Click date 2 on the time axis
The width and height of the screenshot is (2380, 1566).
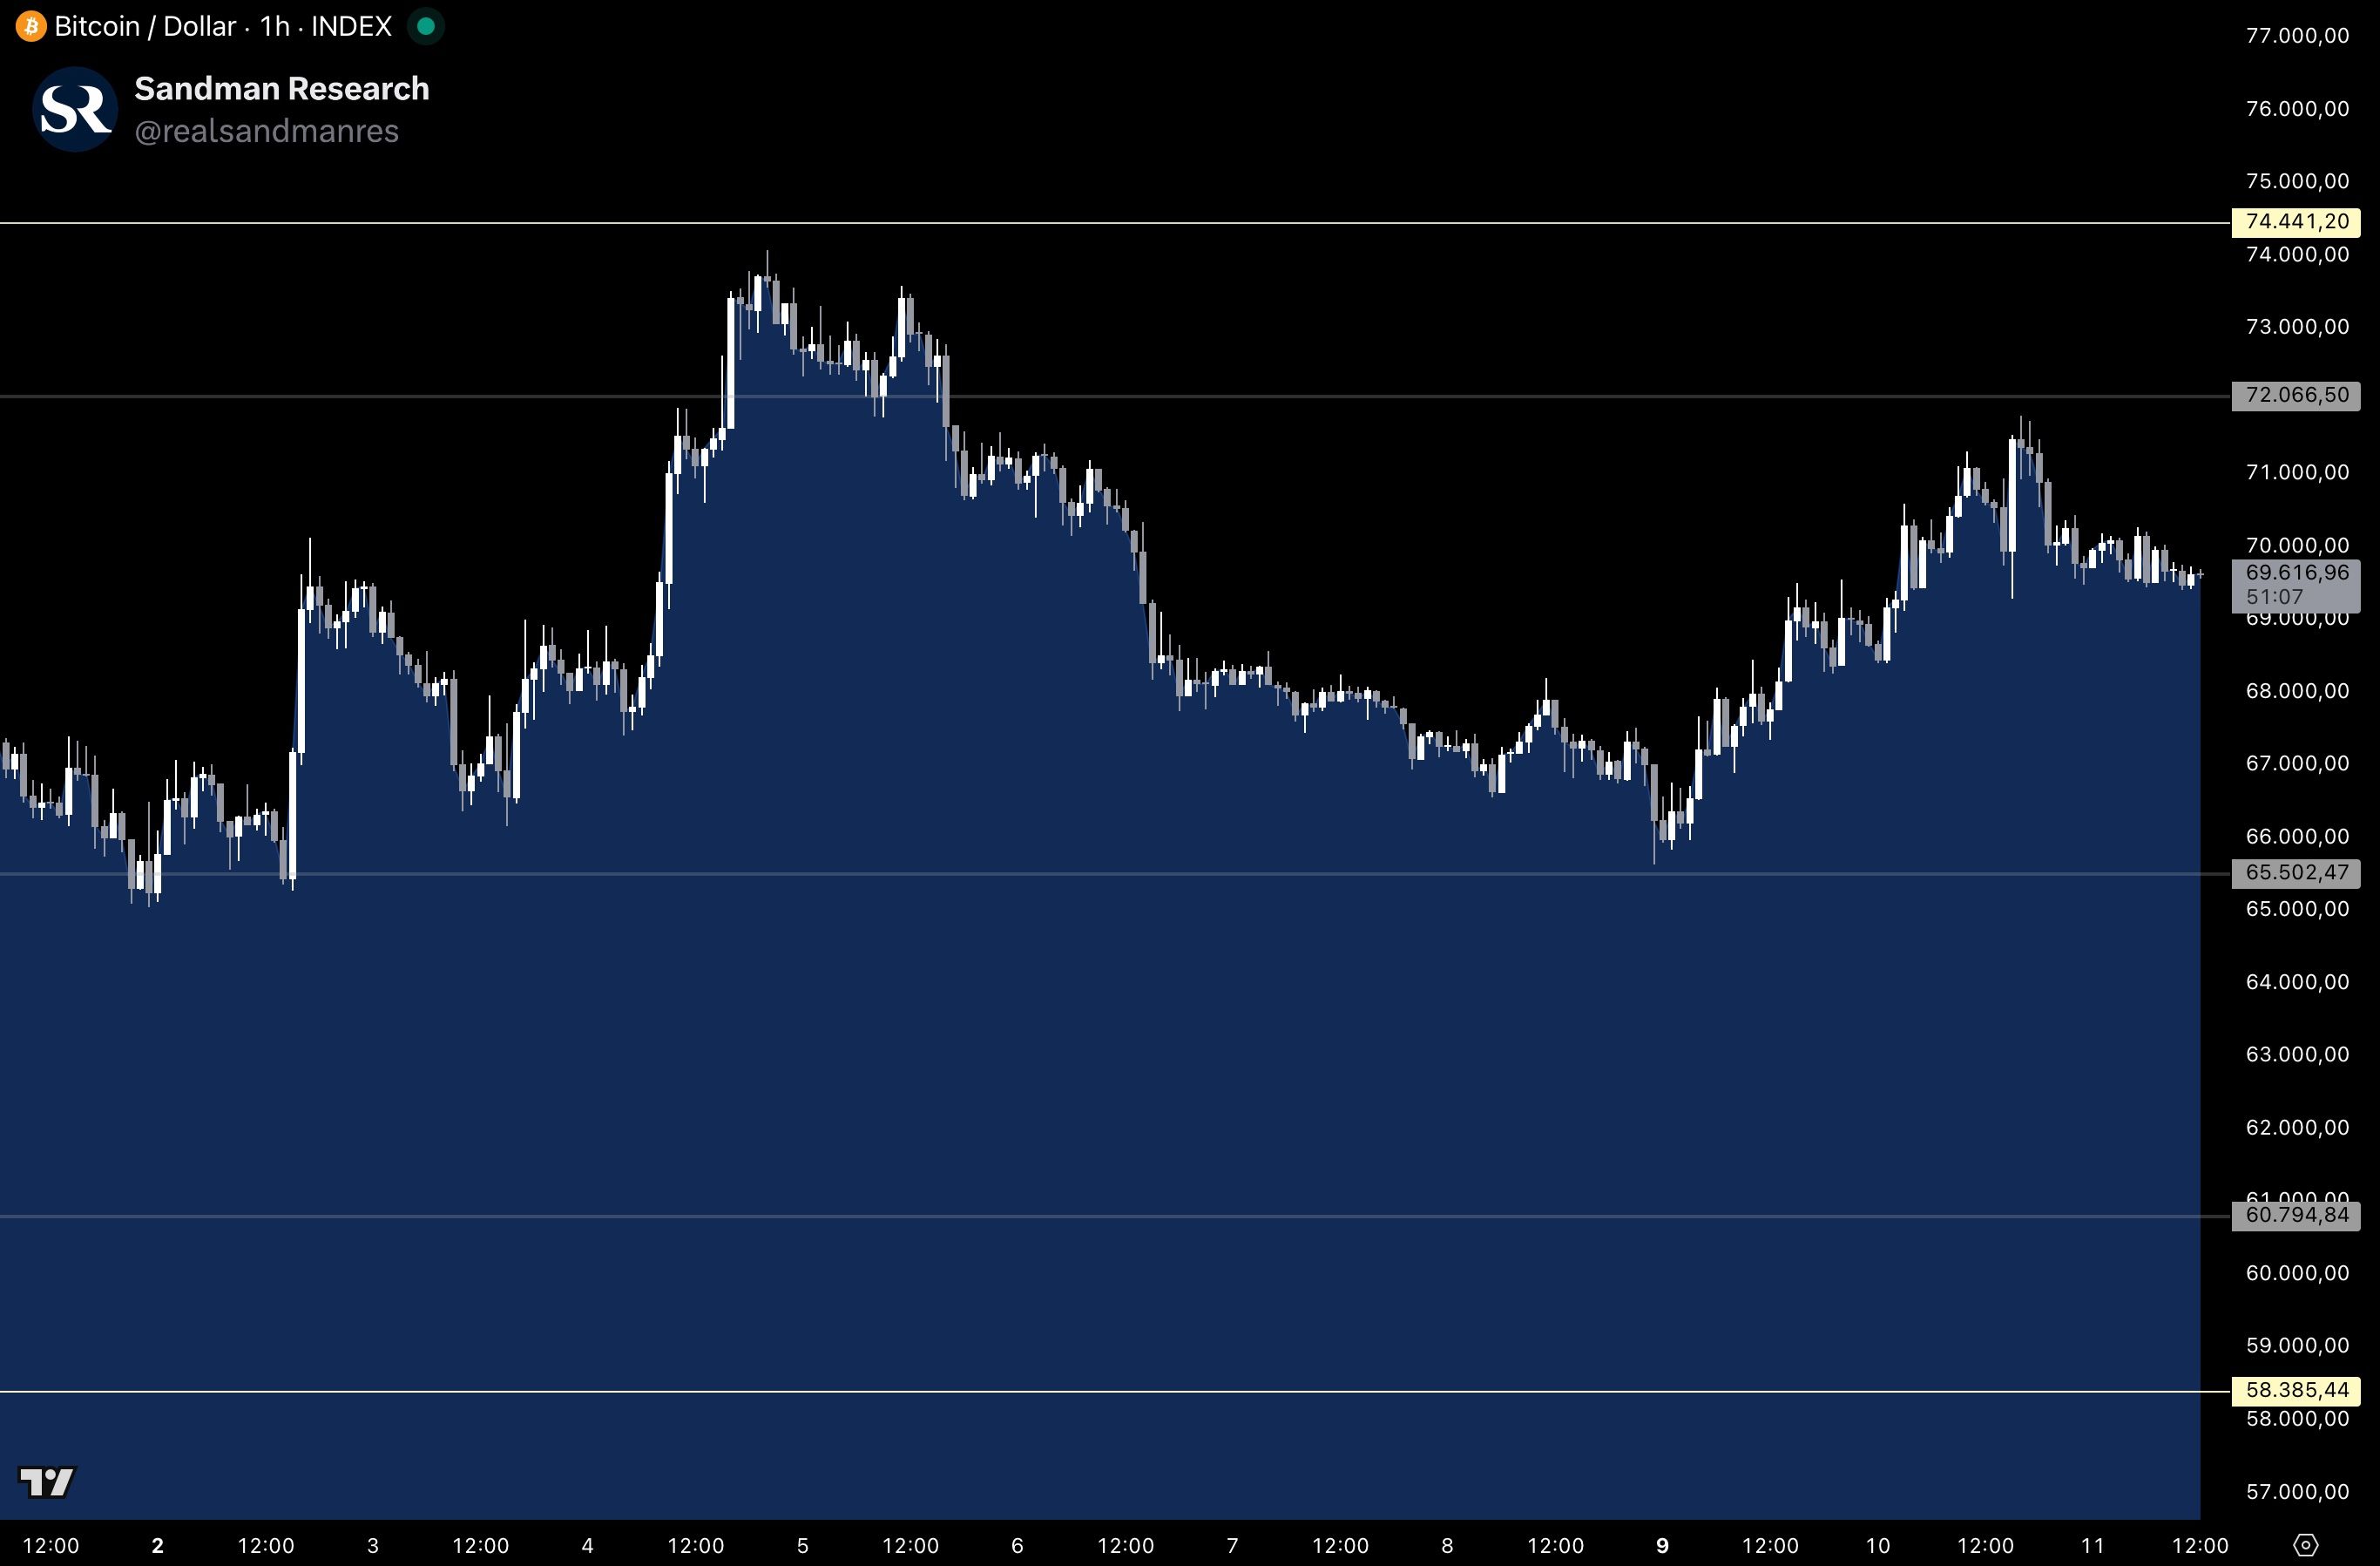coord(157,1545)
